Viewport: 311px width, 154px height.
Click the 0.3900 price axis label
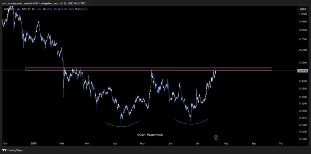[x=303, y=89]
